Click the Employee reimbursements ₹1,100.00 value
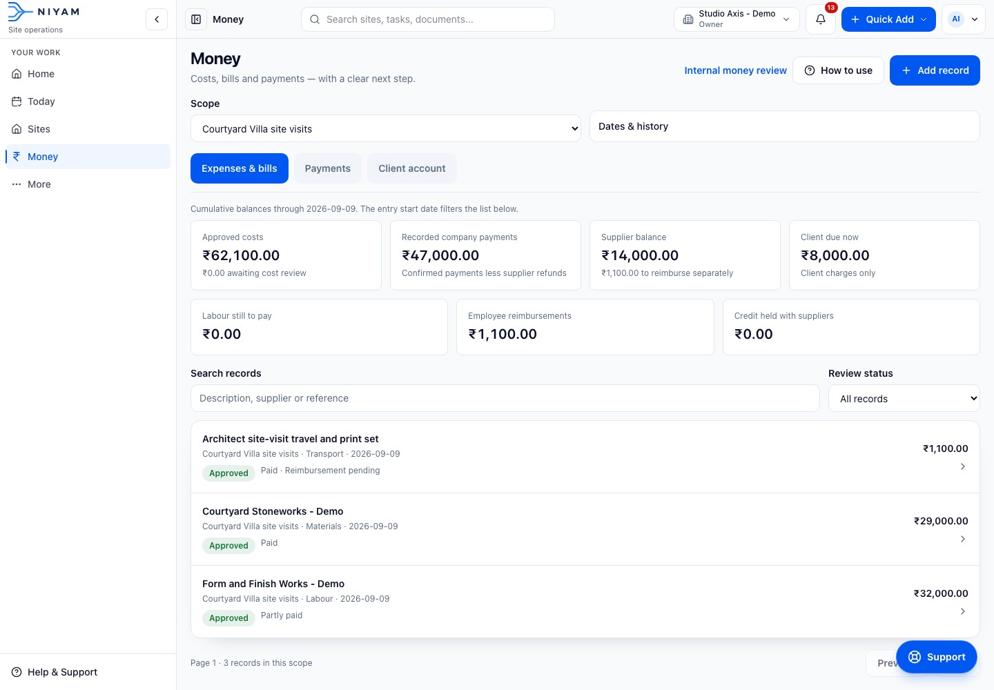Viewport: 994px width, 690px height. coord(503,334)
